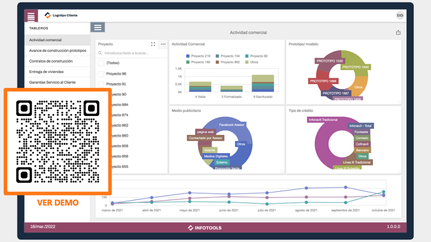
Task: Open Garantías Servicio al Cliente
Action: (57, 82)
